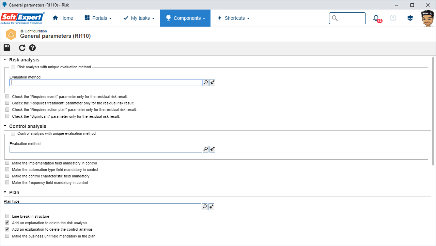
Task: Click the Save floppy disk icon
Action: [x=7, y=48]
